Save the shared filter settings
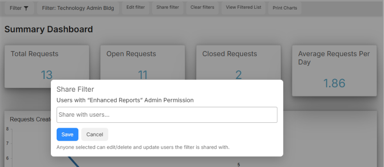 (67, 135)
